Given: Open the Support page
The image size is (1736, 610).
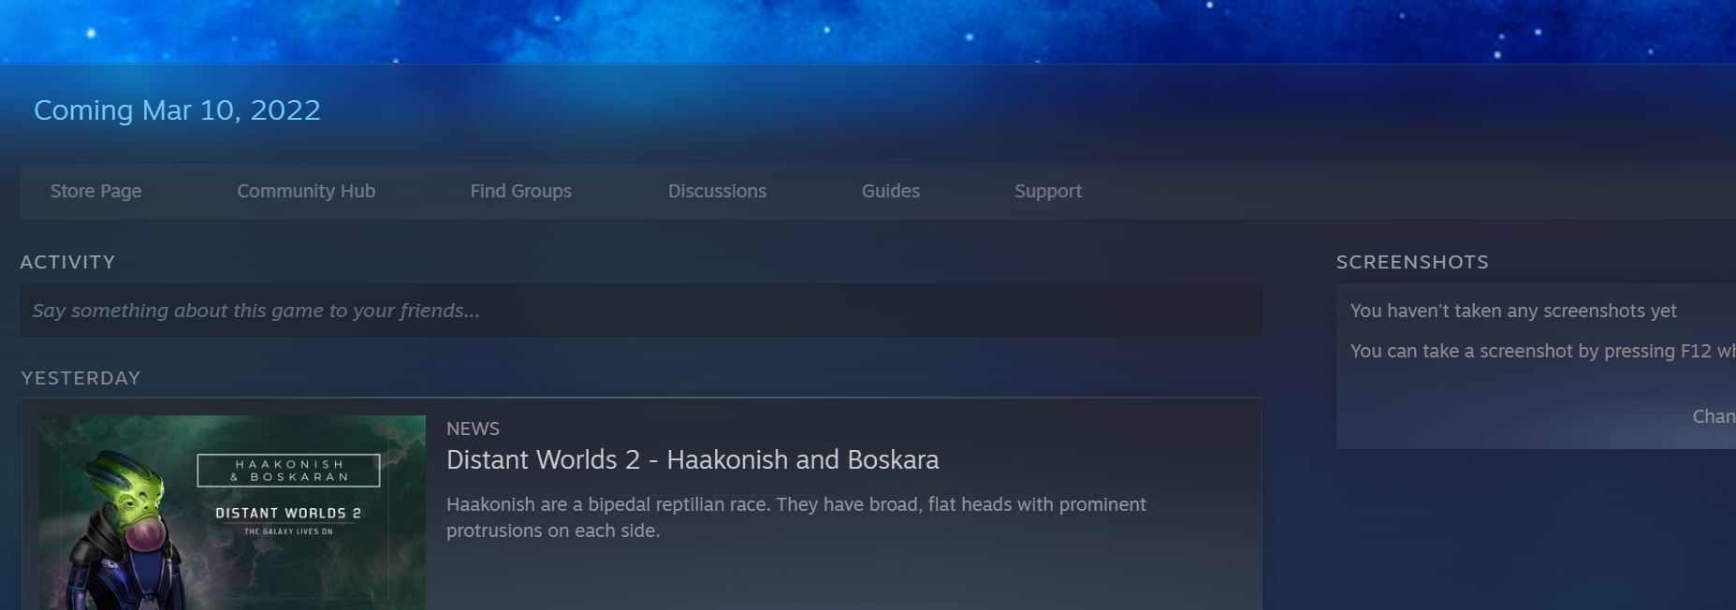Looking at the screenshot, I should (1047, 191).
